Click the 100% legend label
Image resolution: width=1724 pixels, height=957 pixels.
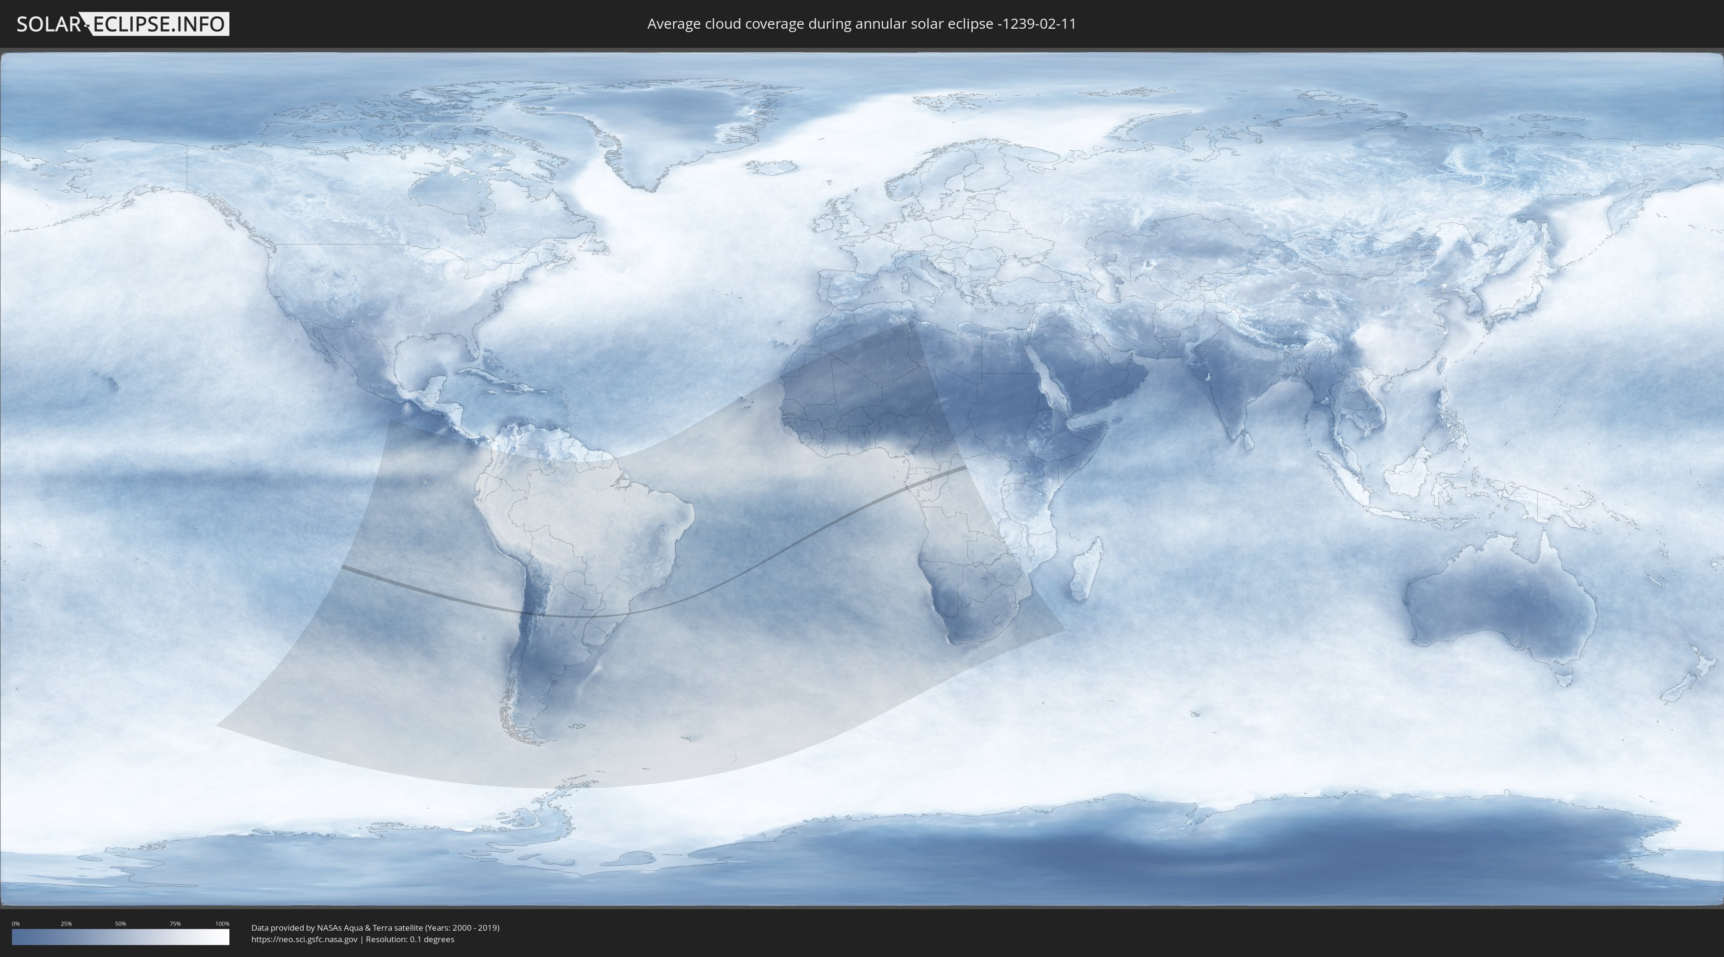[222, 924]
